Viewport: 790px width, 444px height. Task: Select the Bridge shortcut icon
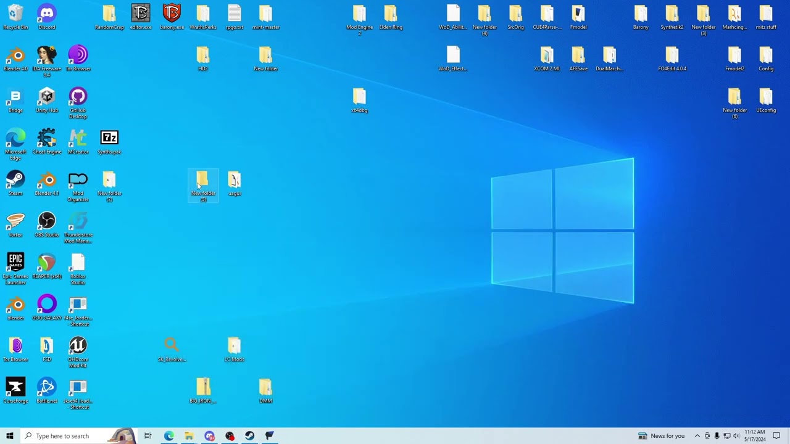coord(15,101)
